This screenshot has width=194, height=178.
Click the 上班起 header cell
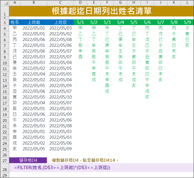(34, 22)
